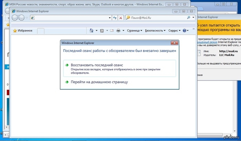Open the Безопасность menu
Image resolution: width=241 pixels, height=141 pixels.
pyautogui.click(x=155, y=31)
